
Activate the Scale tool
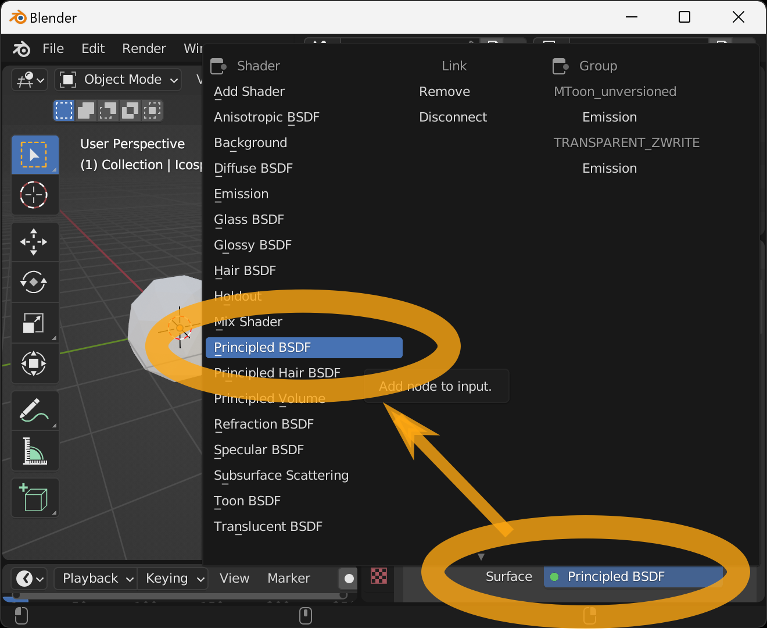tap(35, 323)
